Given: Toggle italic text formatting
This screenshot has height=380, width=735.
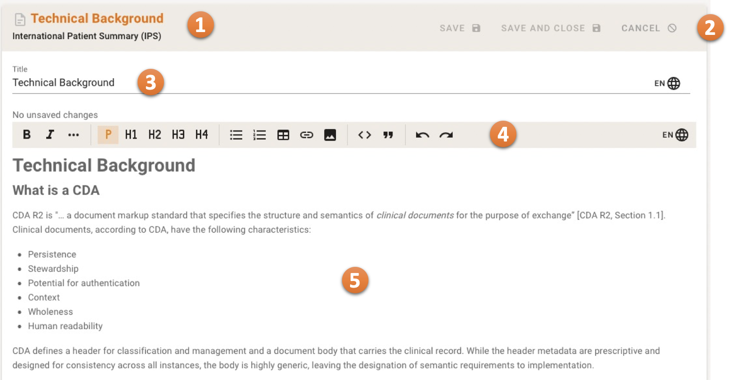Looking at the screenshot, I should (x=50, y=135).
